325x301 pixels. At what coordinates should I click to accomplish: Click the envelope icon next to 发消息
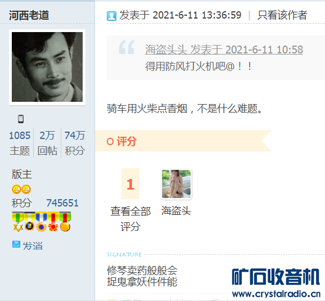pyautogui.click(x=16, y=244)
